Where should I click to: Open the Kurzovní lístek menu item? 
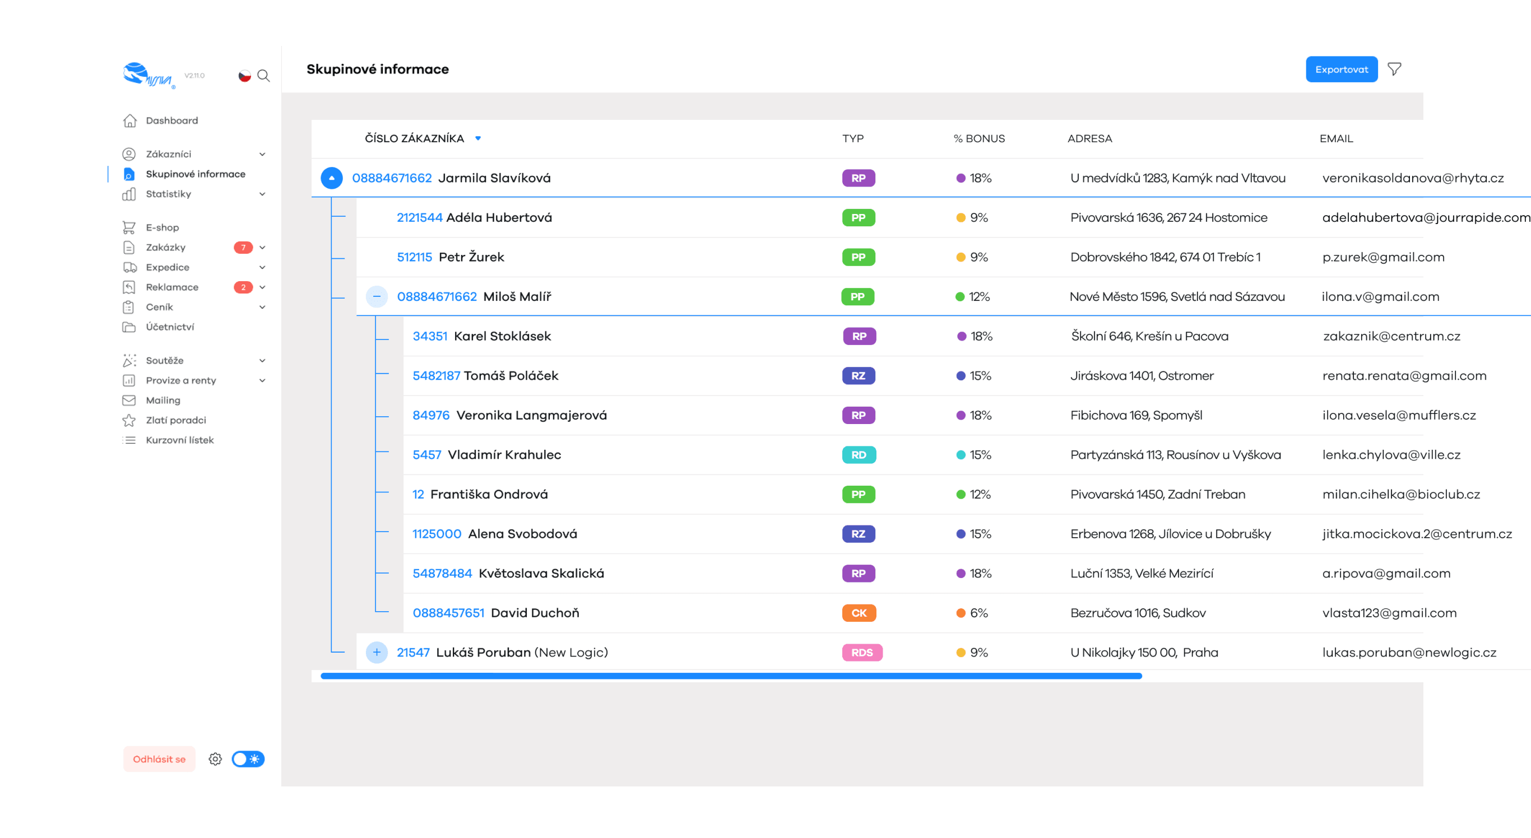pyautogui.click(x=179, y=440)
